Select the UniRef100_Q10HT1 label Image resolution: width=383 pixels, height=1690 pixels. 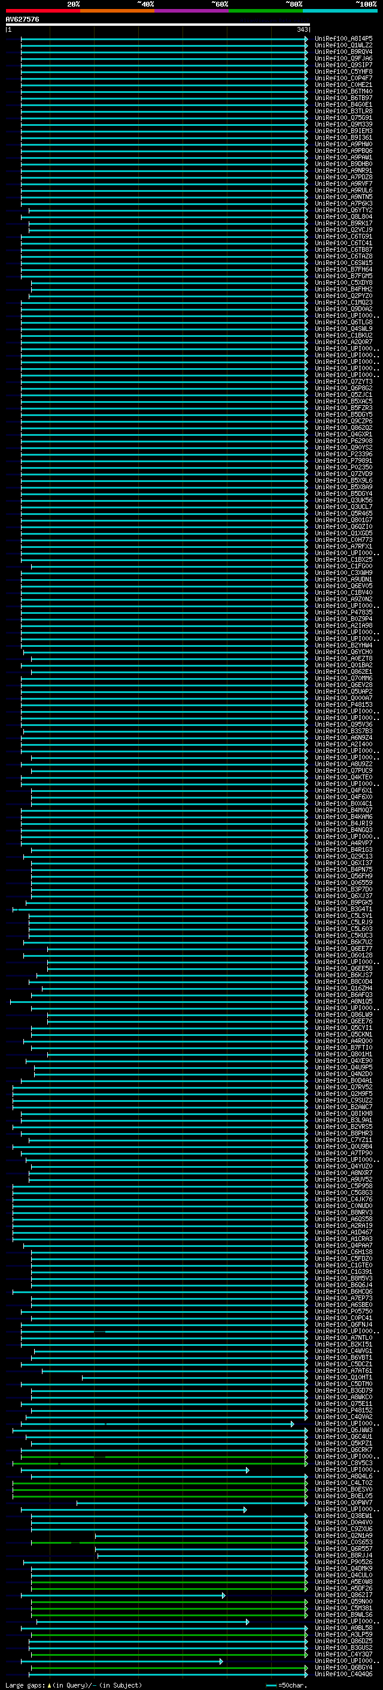point(344,1377)
